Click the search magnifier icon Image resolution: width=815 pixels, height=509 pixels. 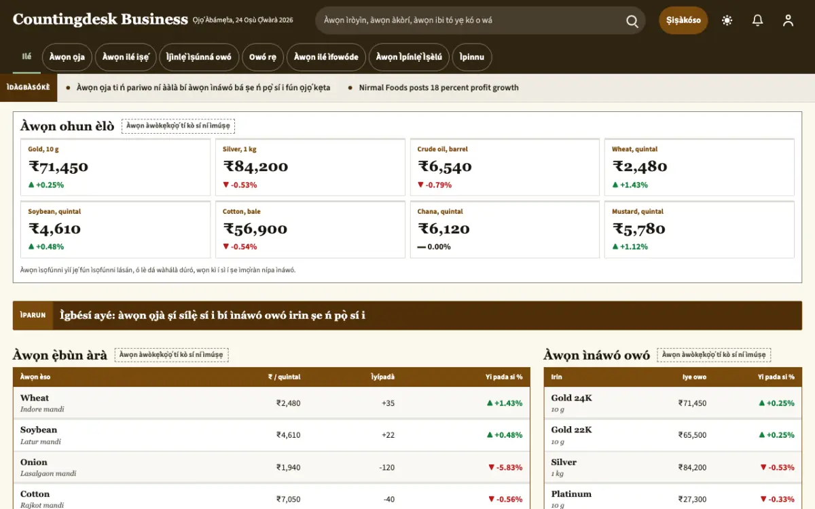pyautogui.click(x=632, y=21)
